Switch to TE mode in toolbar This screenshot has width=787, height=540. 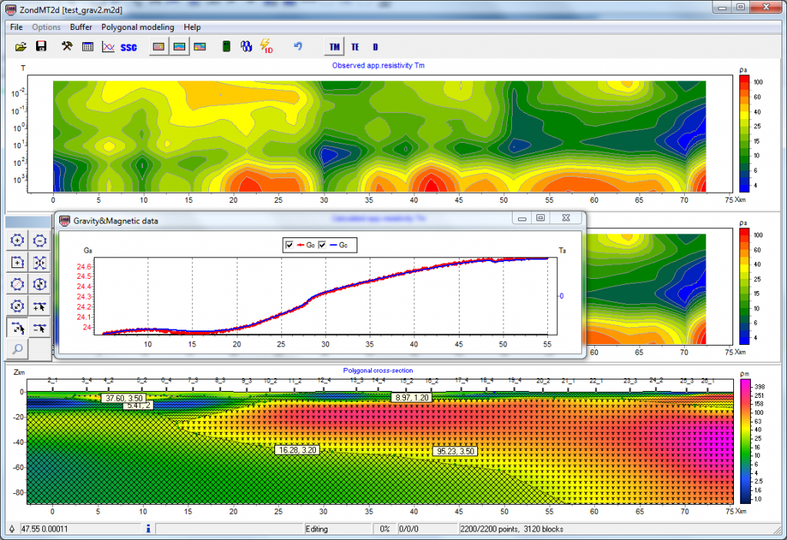coord(355,47)
